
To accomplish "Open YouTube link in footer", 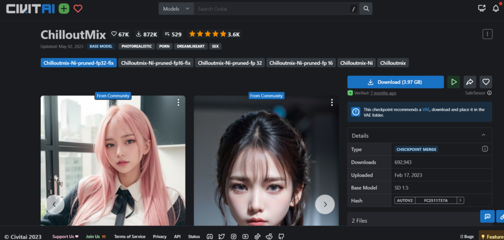I will (246, 237).
